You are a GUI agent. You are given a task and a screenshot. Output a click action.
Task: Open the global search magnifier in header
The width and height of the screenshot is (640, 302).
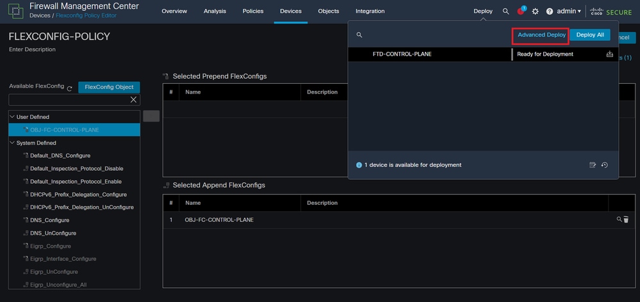(505, 12)
